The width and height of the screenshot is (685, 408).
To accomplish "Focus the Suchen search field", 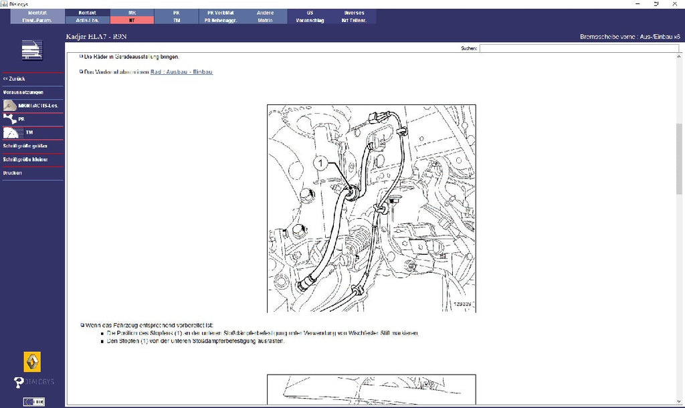I will tap(579, 48).
